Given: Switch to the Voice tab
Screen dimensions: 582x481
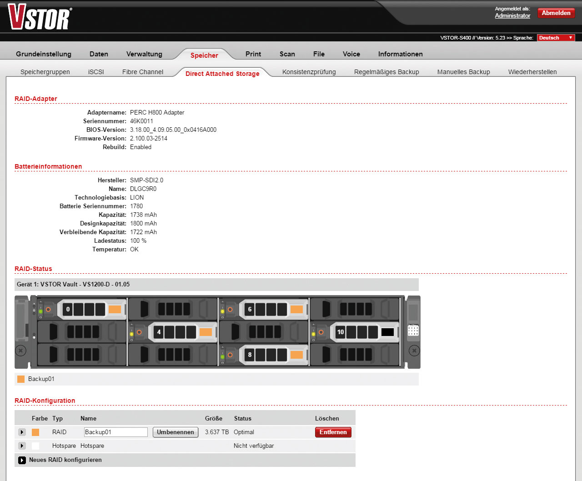Looking at the screenshot, I should click(351, 54).
